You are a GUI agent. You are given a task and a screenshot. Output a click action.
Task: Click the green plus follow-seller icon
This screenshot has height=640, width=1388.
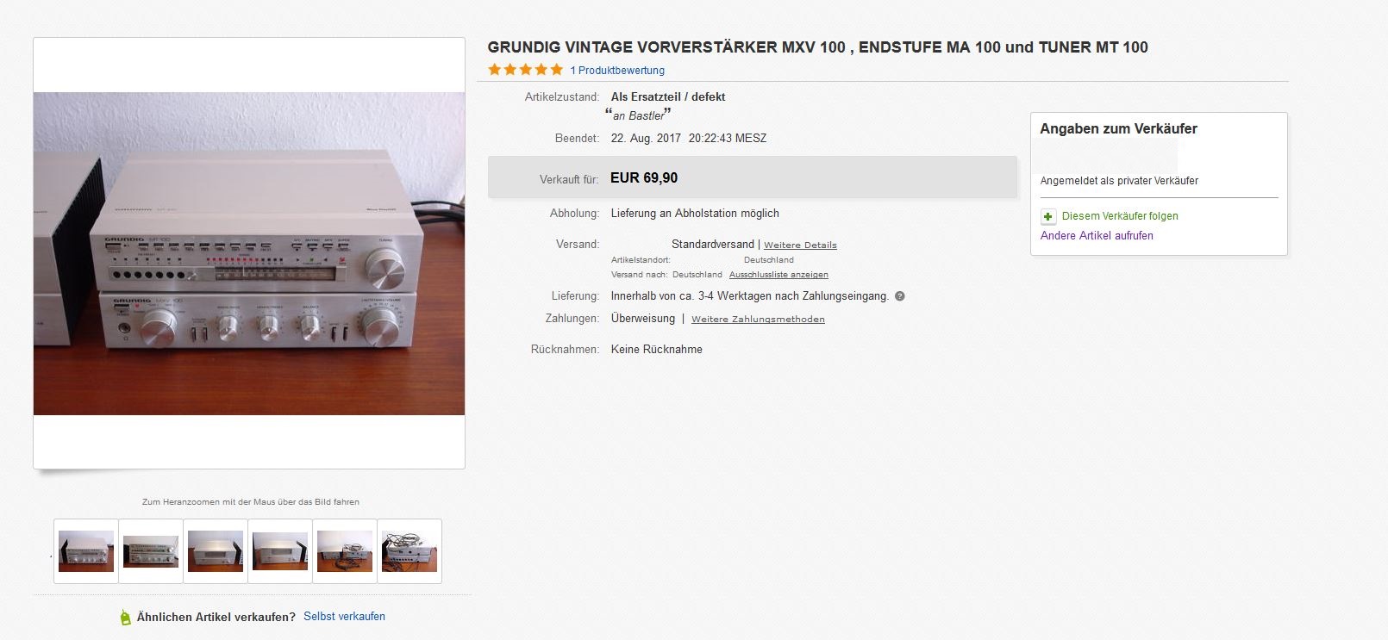pos(1048,216)
